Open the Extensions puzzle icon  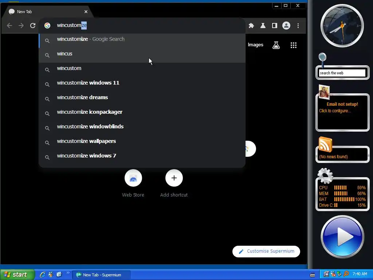pos(251,26)
